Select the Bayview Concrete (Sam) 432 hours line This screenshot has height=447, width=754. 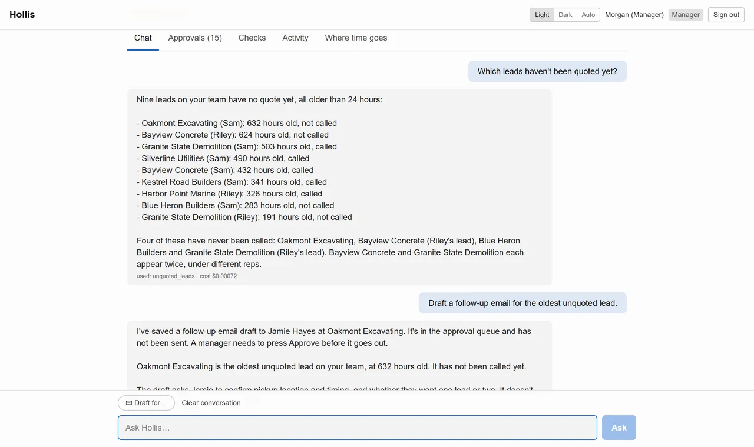tap(225, 170)
